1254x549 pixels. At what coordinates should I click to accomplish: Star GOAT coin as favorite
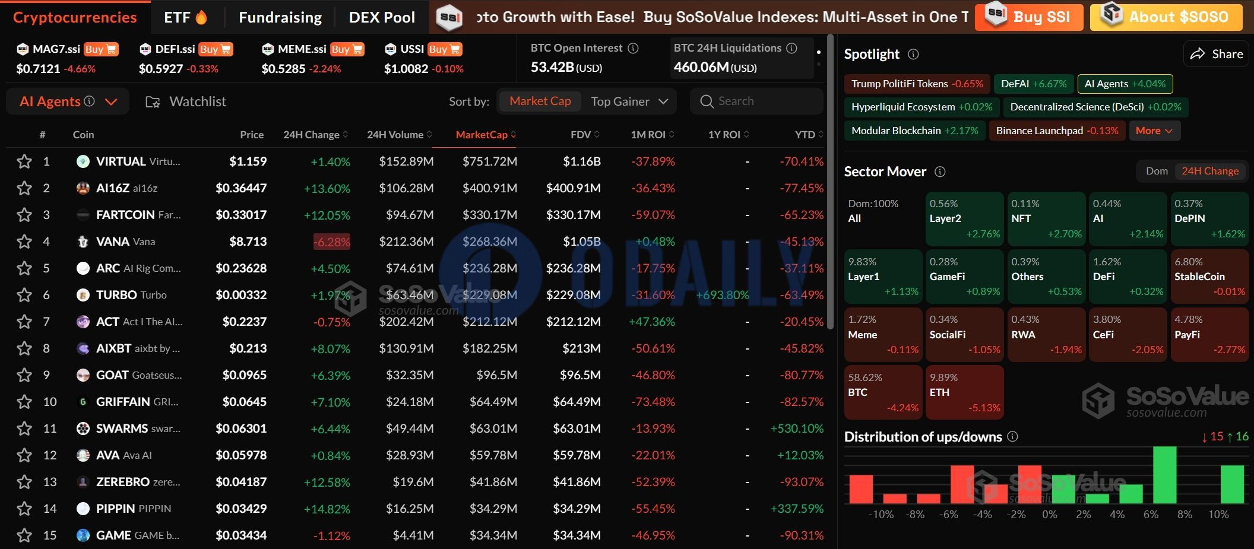(24, 375)
